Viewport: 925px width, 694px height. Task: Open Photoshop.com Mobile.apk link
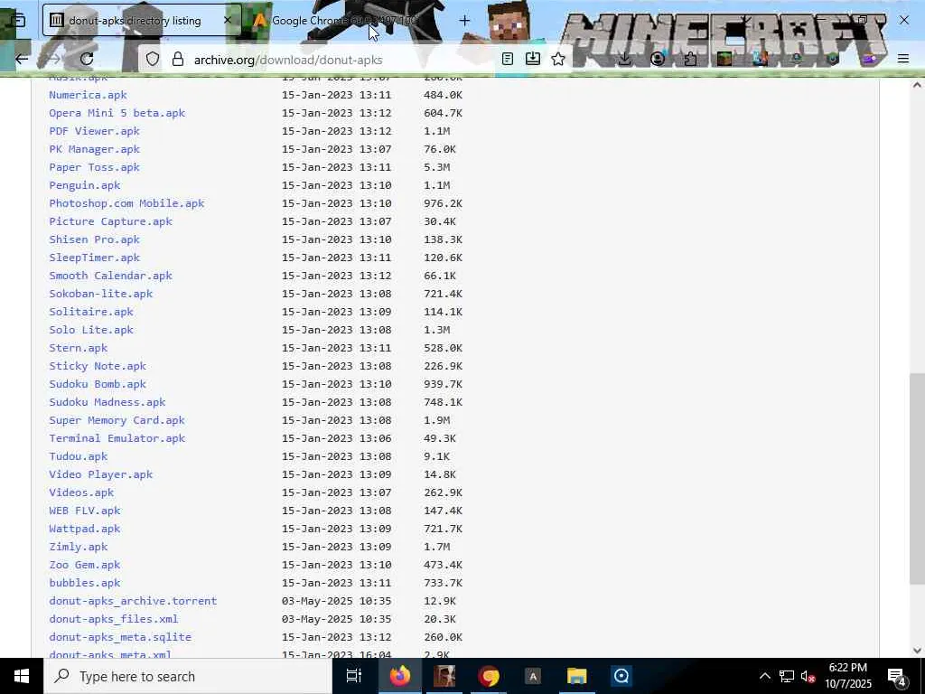126,203
